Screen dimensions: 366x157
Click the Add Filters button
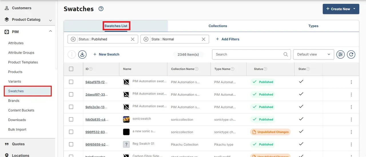(227, 39)
